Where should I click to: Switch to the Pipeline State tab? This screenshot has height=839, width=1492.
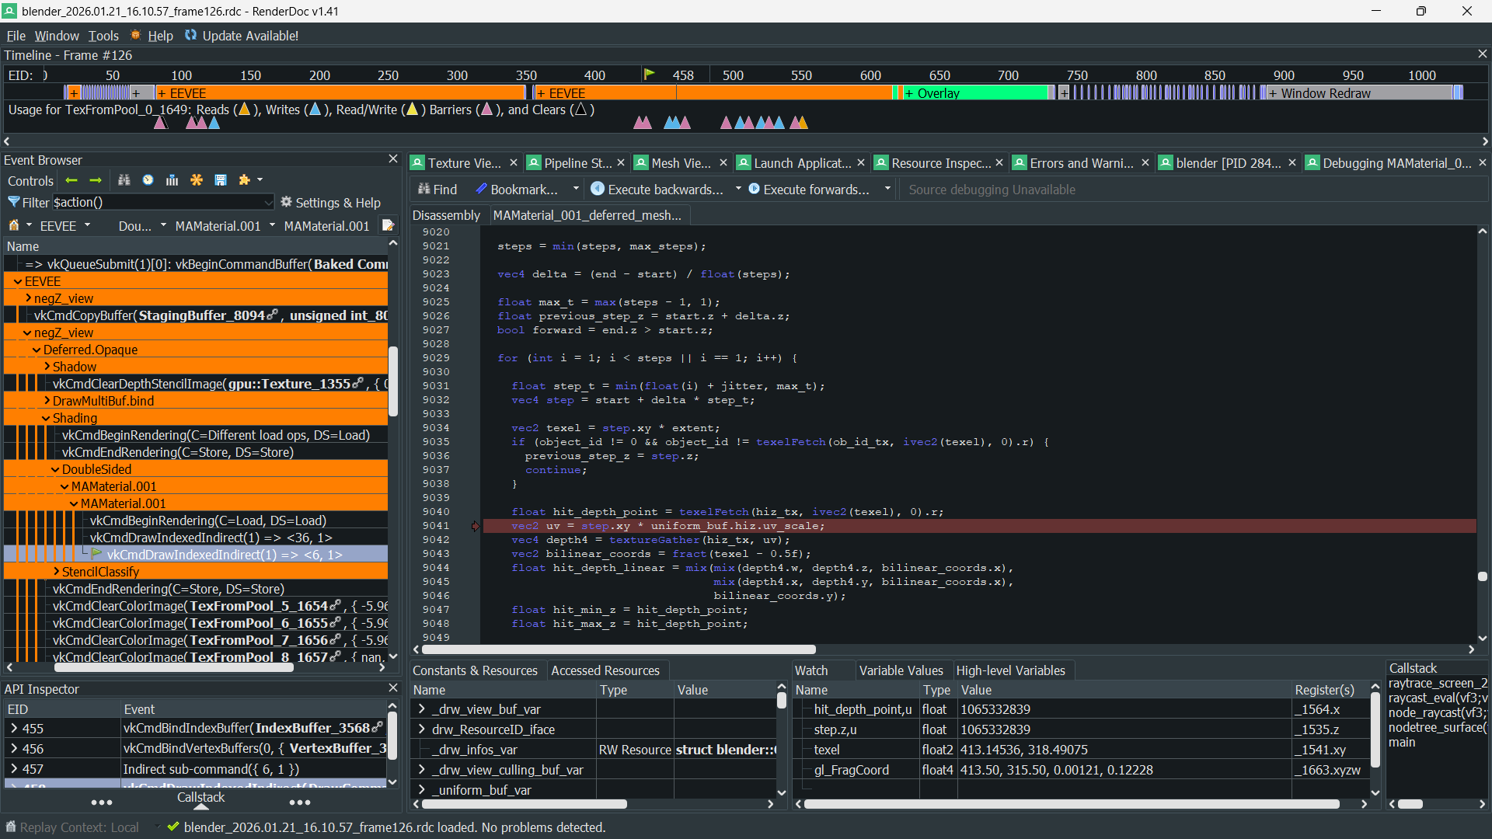576,163
